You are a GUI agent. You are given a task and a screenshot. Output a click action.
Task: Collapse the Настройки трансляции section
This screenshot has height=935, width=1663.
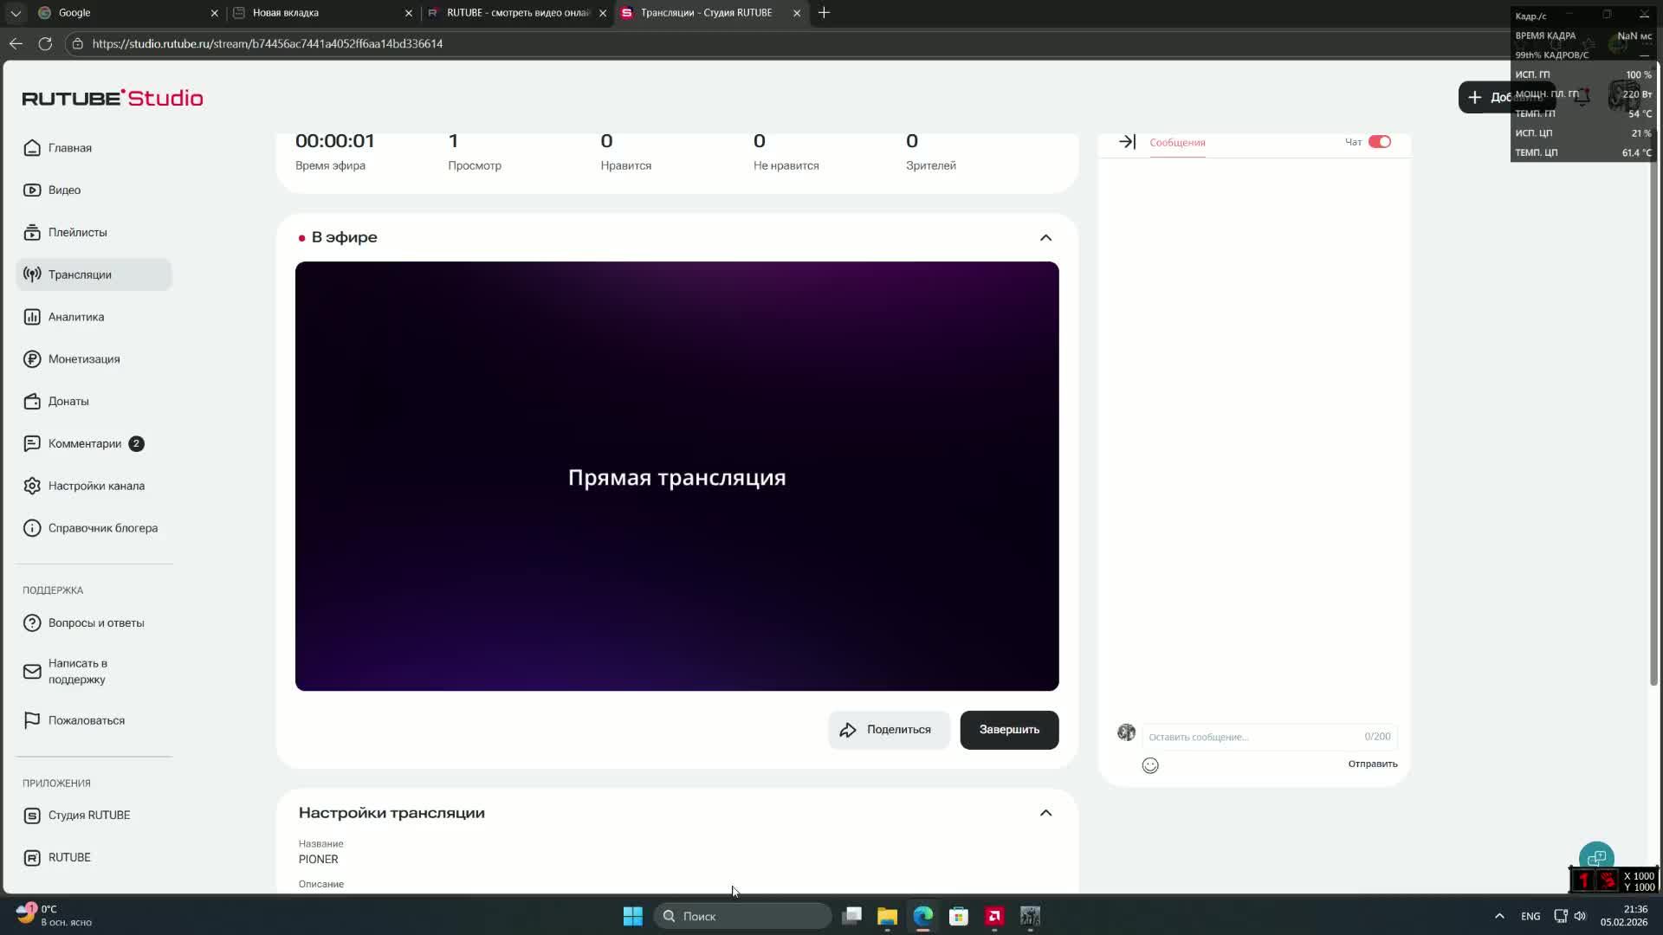click(x=1045, y=813)
